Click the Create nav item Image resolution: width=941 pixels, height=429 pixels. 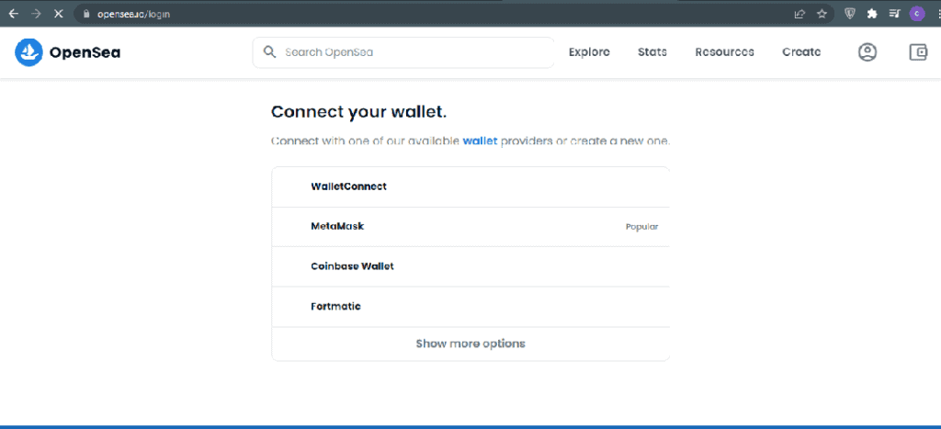click(801, 52)
